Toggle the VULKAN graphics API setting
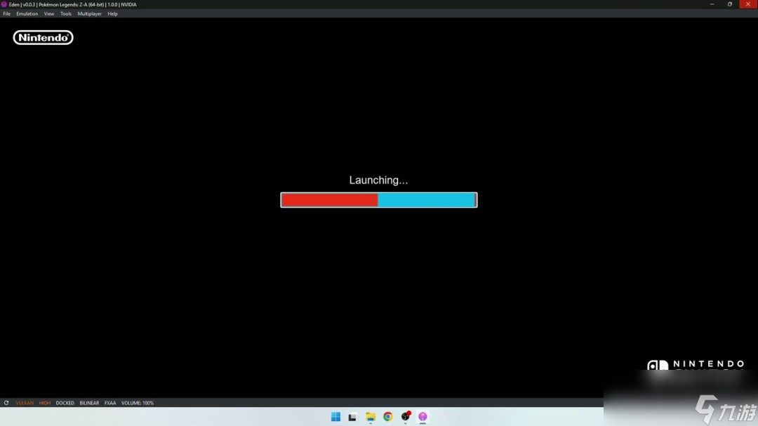 (x=25, y=403)
